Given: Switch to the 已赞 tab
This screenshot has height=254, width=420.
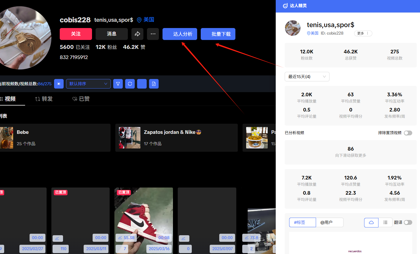Looking at the screenshot, I should (81, 99).
